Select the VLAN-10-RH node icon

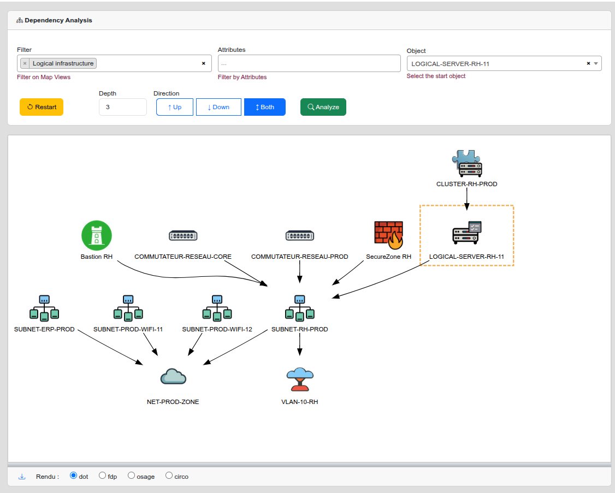coord(299,379)
